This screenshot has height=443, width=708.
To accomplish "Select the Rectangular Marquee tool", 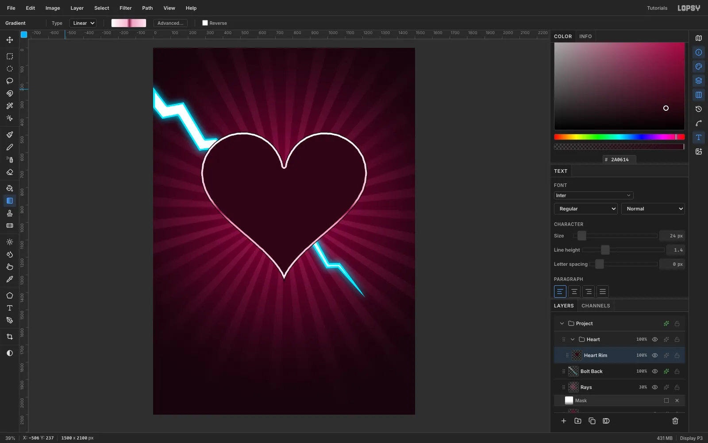I will click(x=10, y=56).
